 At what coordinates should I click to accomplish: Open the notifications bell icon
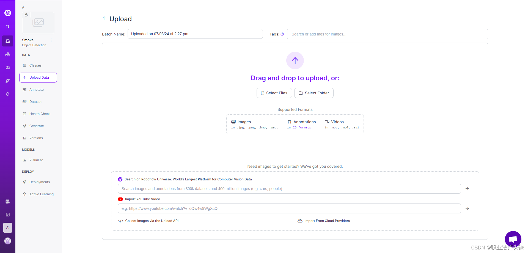[x=8, y=94]
